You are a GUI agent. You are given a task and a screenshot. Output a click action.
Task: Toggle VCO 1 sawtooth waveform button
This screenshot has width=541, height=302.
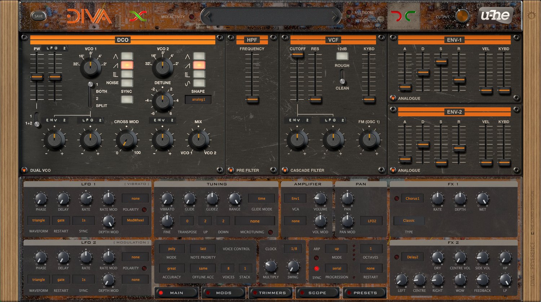127,65
